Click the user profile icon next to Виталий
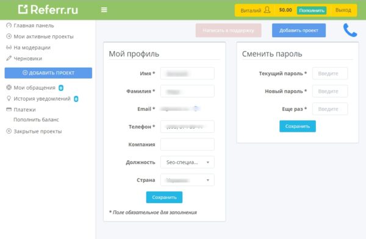This screenshot has height=239, width=366. pos(267,10)
